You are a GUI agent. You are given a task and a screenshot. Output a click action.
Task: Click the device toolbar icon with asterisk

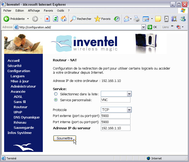(166, 19)
